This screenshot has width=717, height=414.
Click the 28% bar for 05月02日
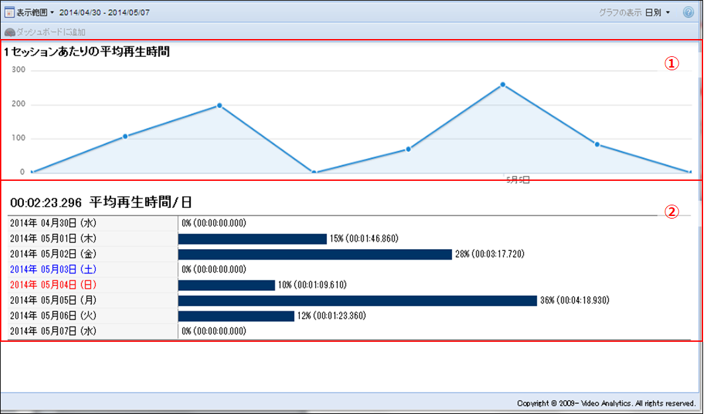tap(314, 254)
